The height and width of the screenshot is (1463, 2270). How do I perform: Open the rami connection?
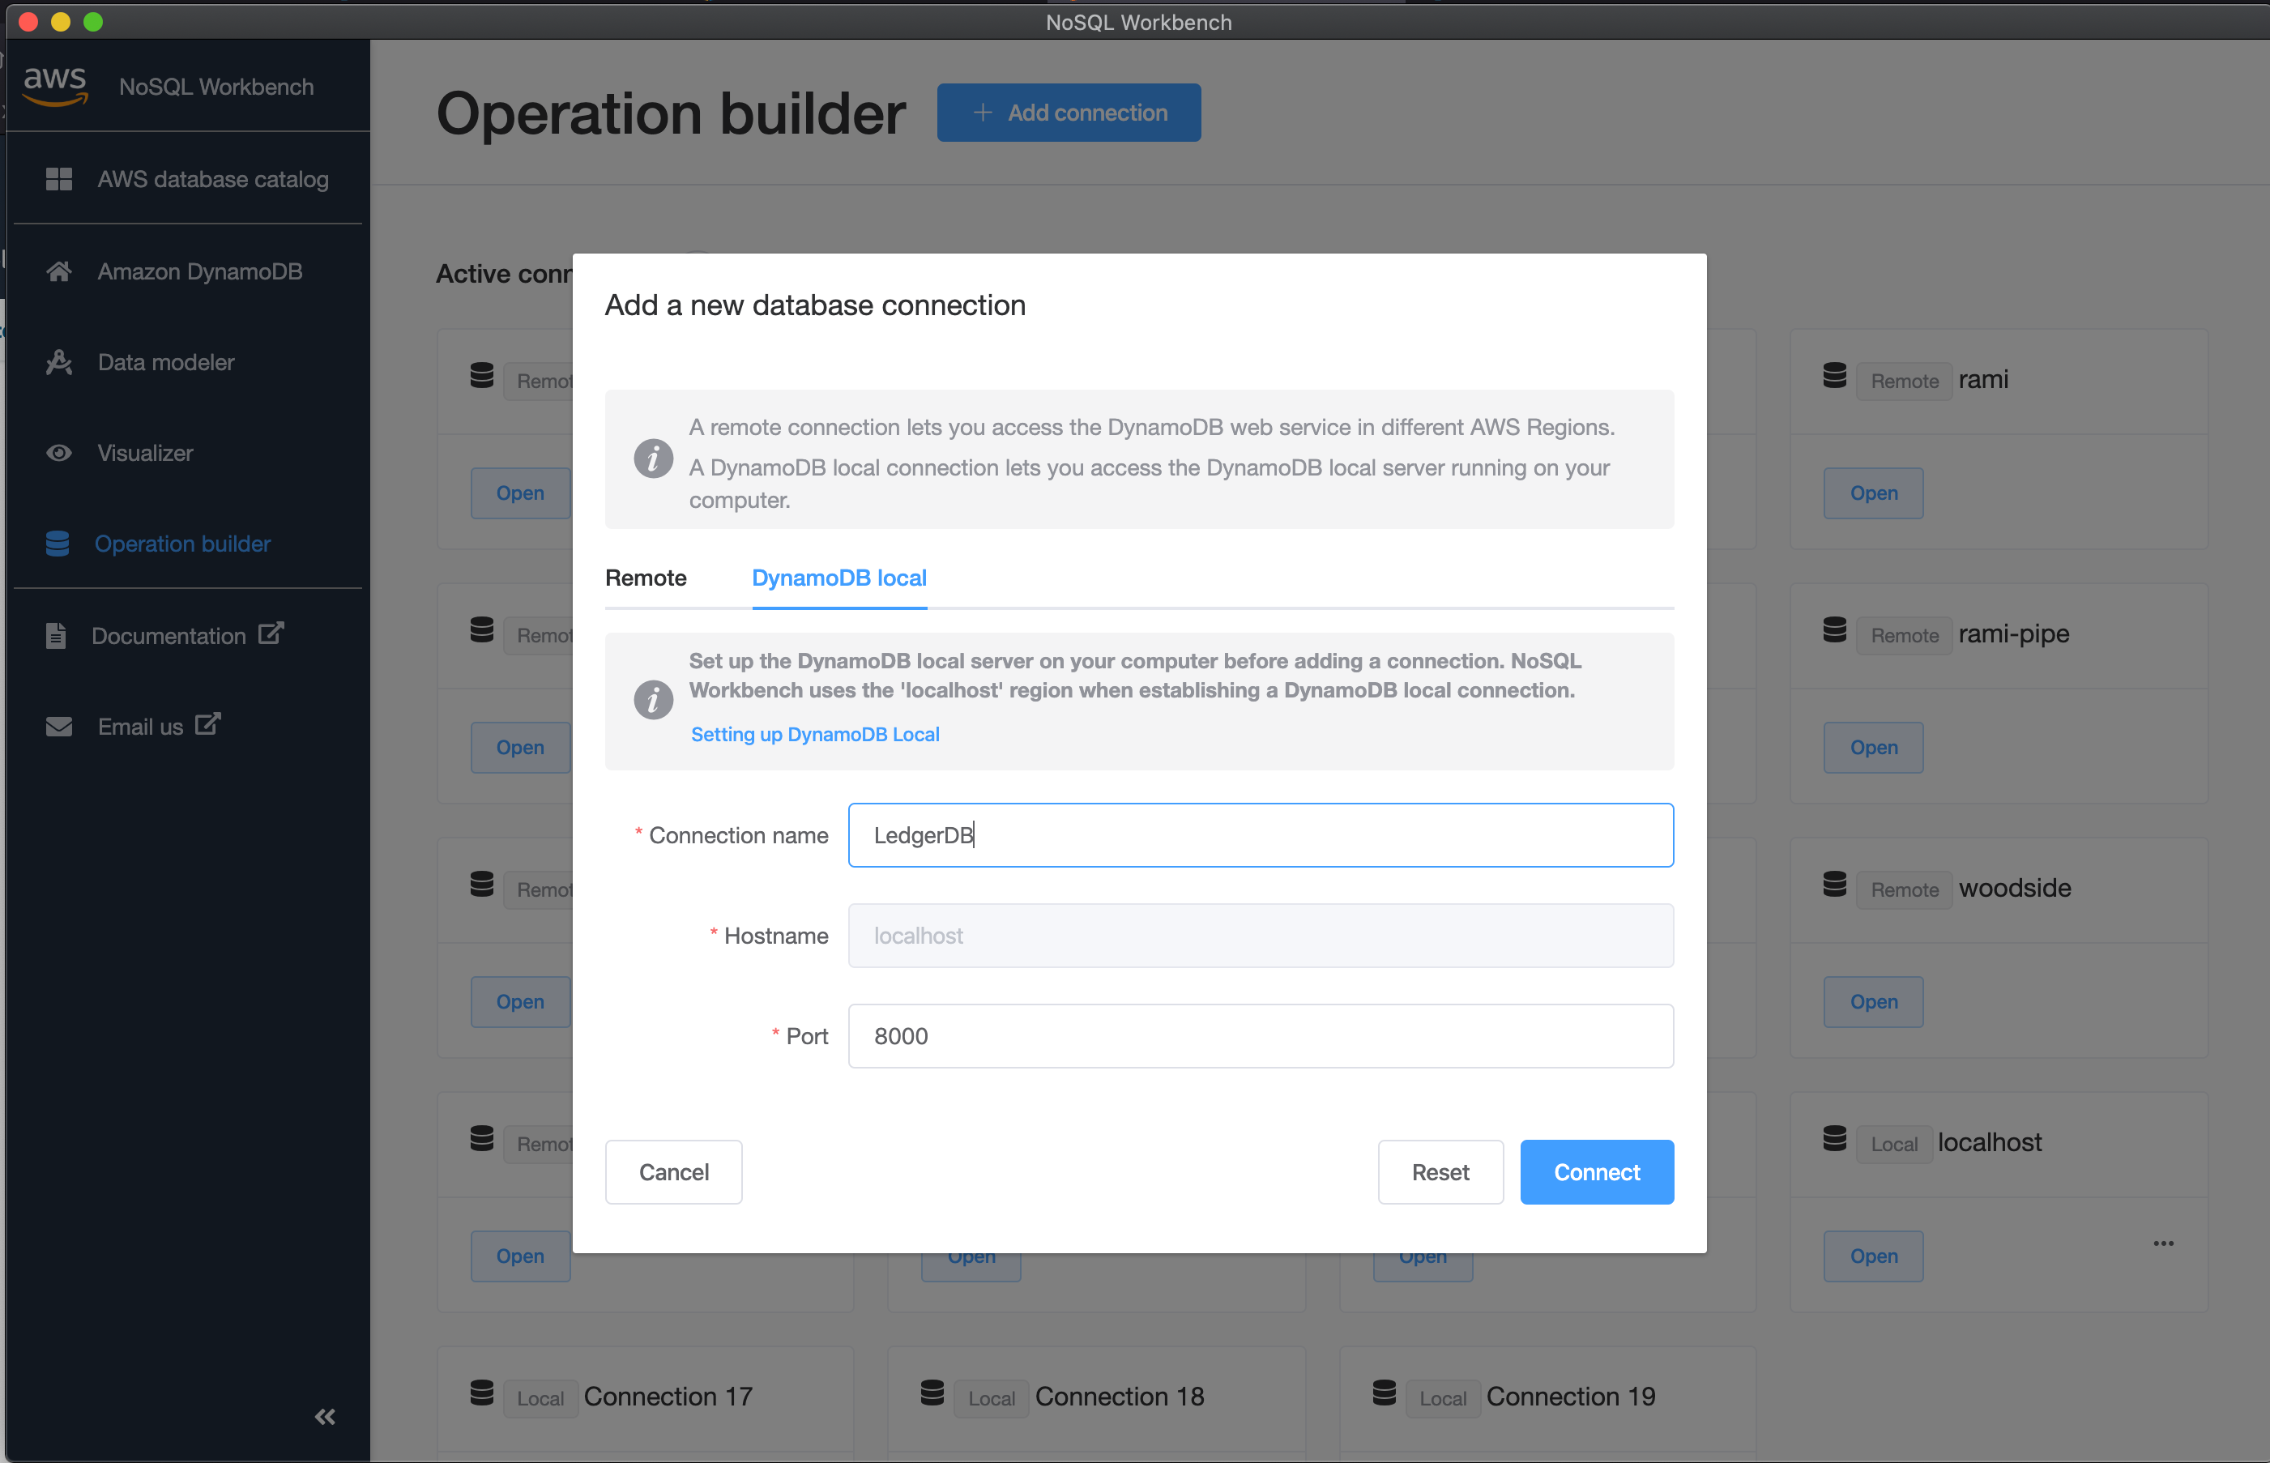[1873, 493]
